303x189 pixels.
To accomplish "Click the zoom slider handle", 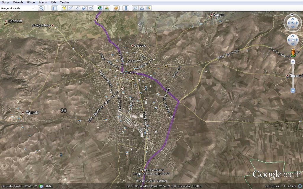I will (293, 76).
